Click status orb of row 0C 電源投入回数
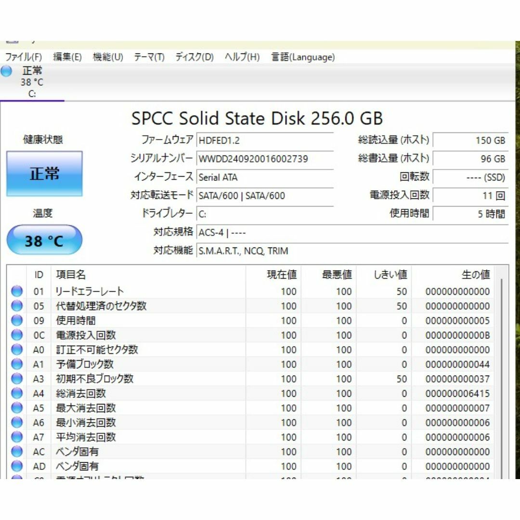Screen dimensions: 520x520 click(16, 335)
